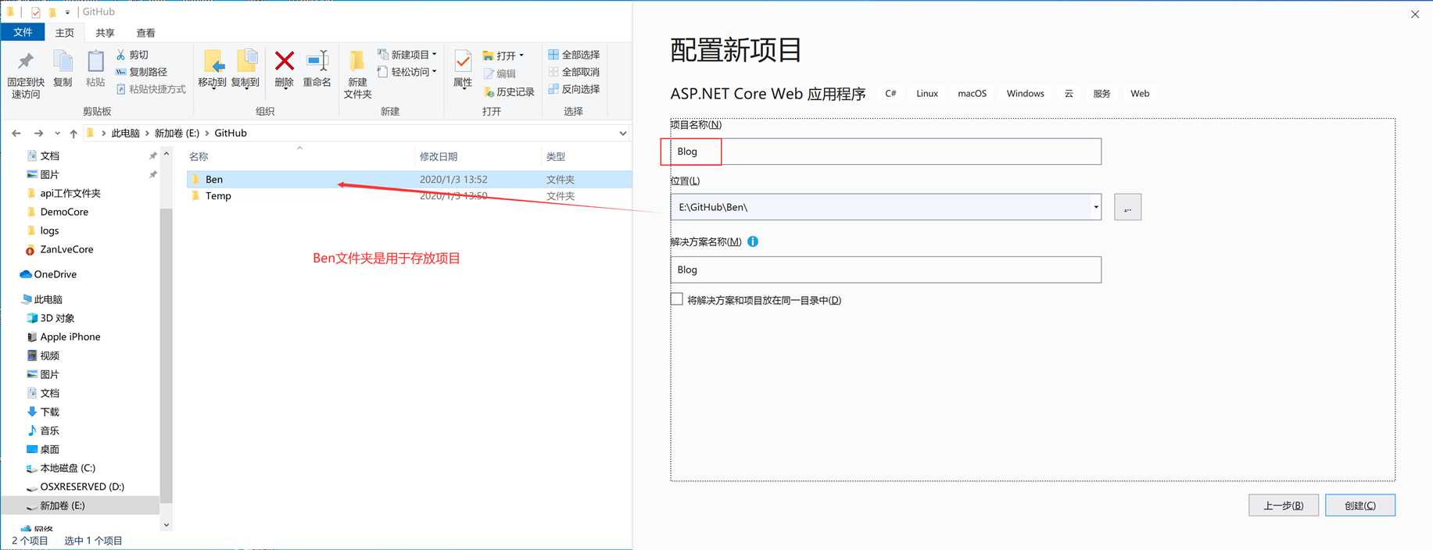
Task: Select 3D 对象 in navigation pane
Action: point(57,318)
